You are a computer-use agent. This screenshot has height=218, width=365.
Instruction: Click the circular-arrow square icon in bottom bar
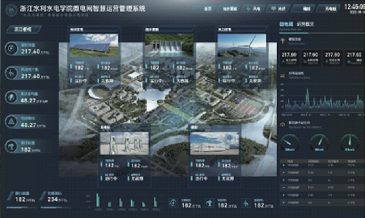point(173,203)
